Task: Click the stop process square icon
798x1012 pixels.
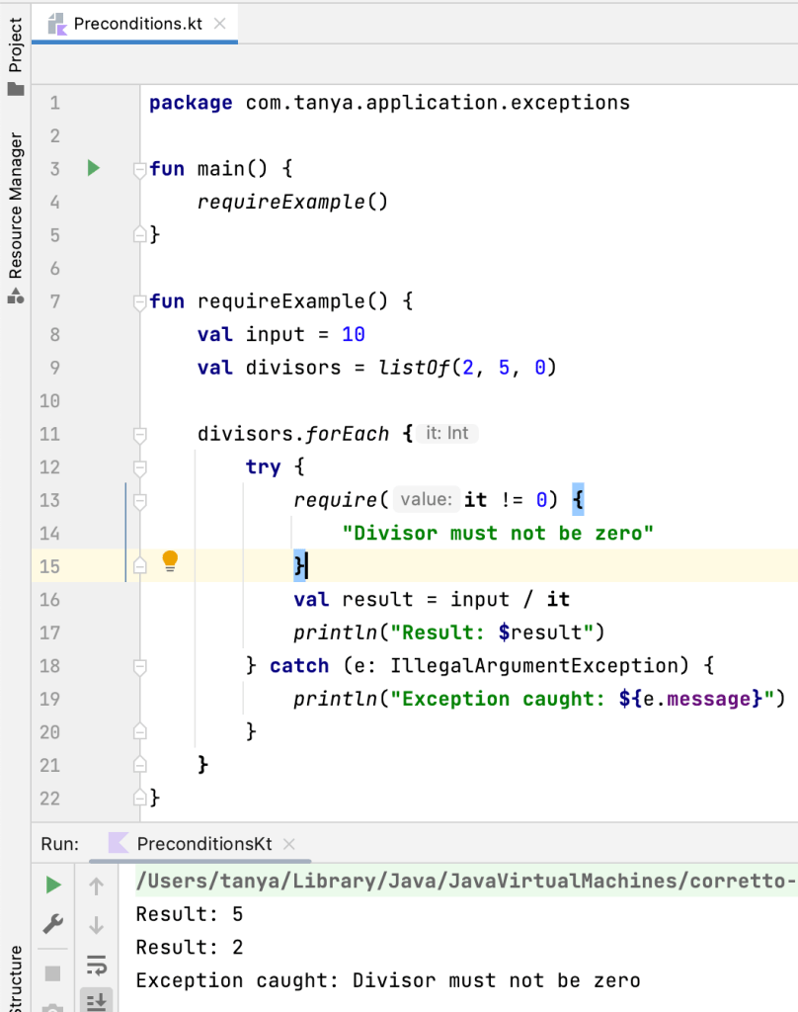Action: 53,972
